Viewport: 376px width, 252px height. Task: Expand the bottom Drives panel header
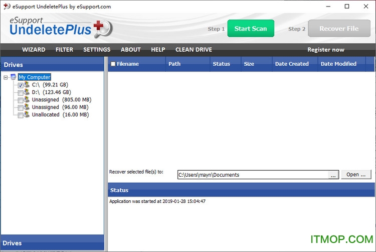point(52,243)
